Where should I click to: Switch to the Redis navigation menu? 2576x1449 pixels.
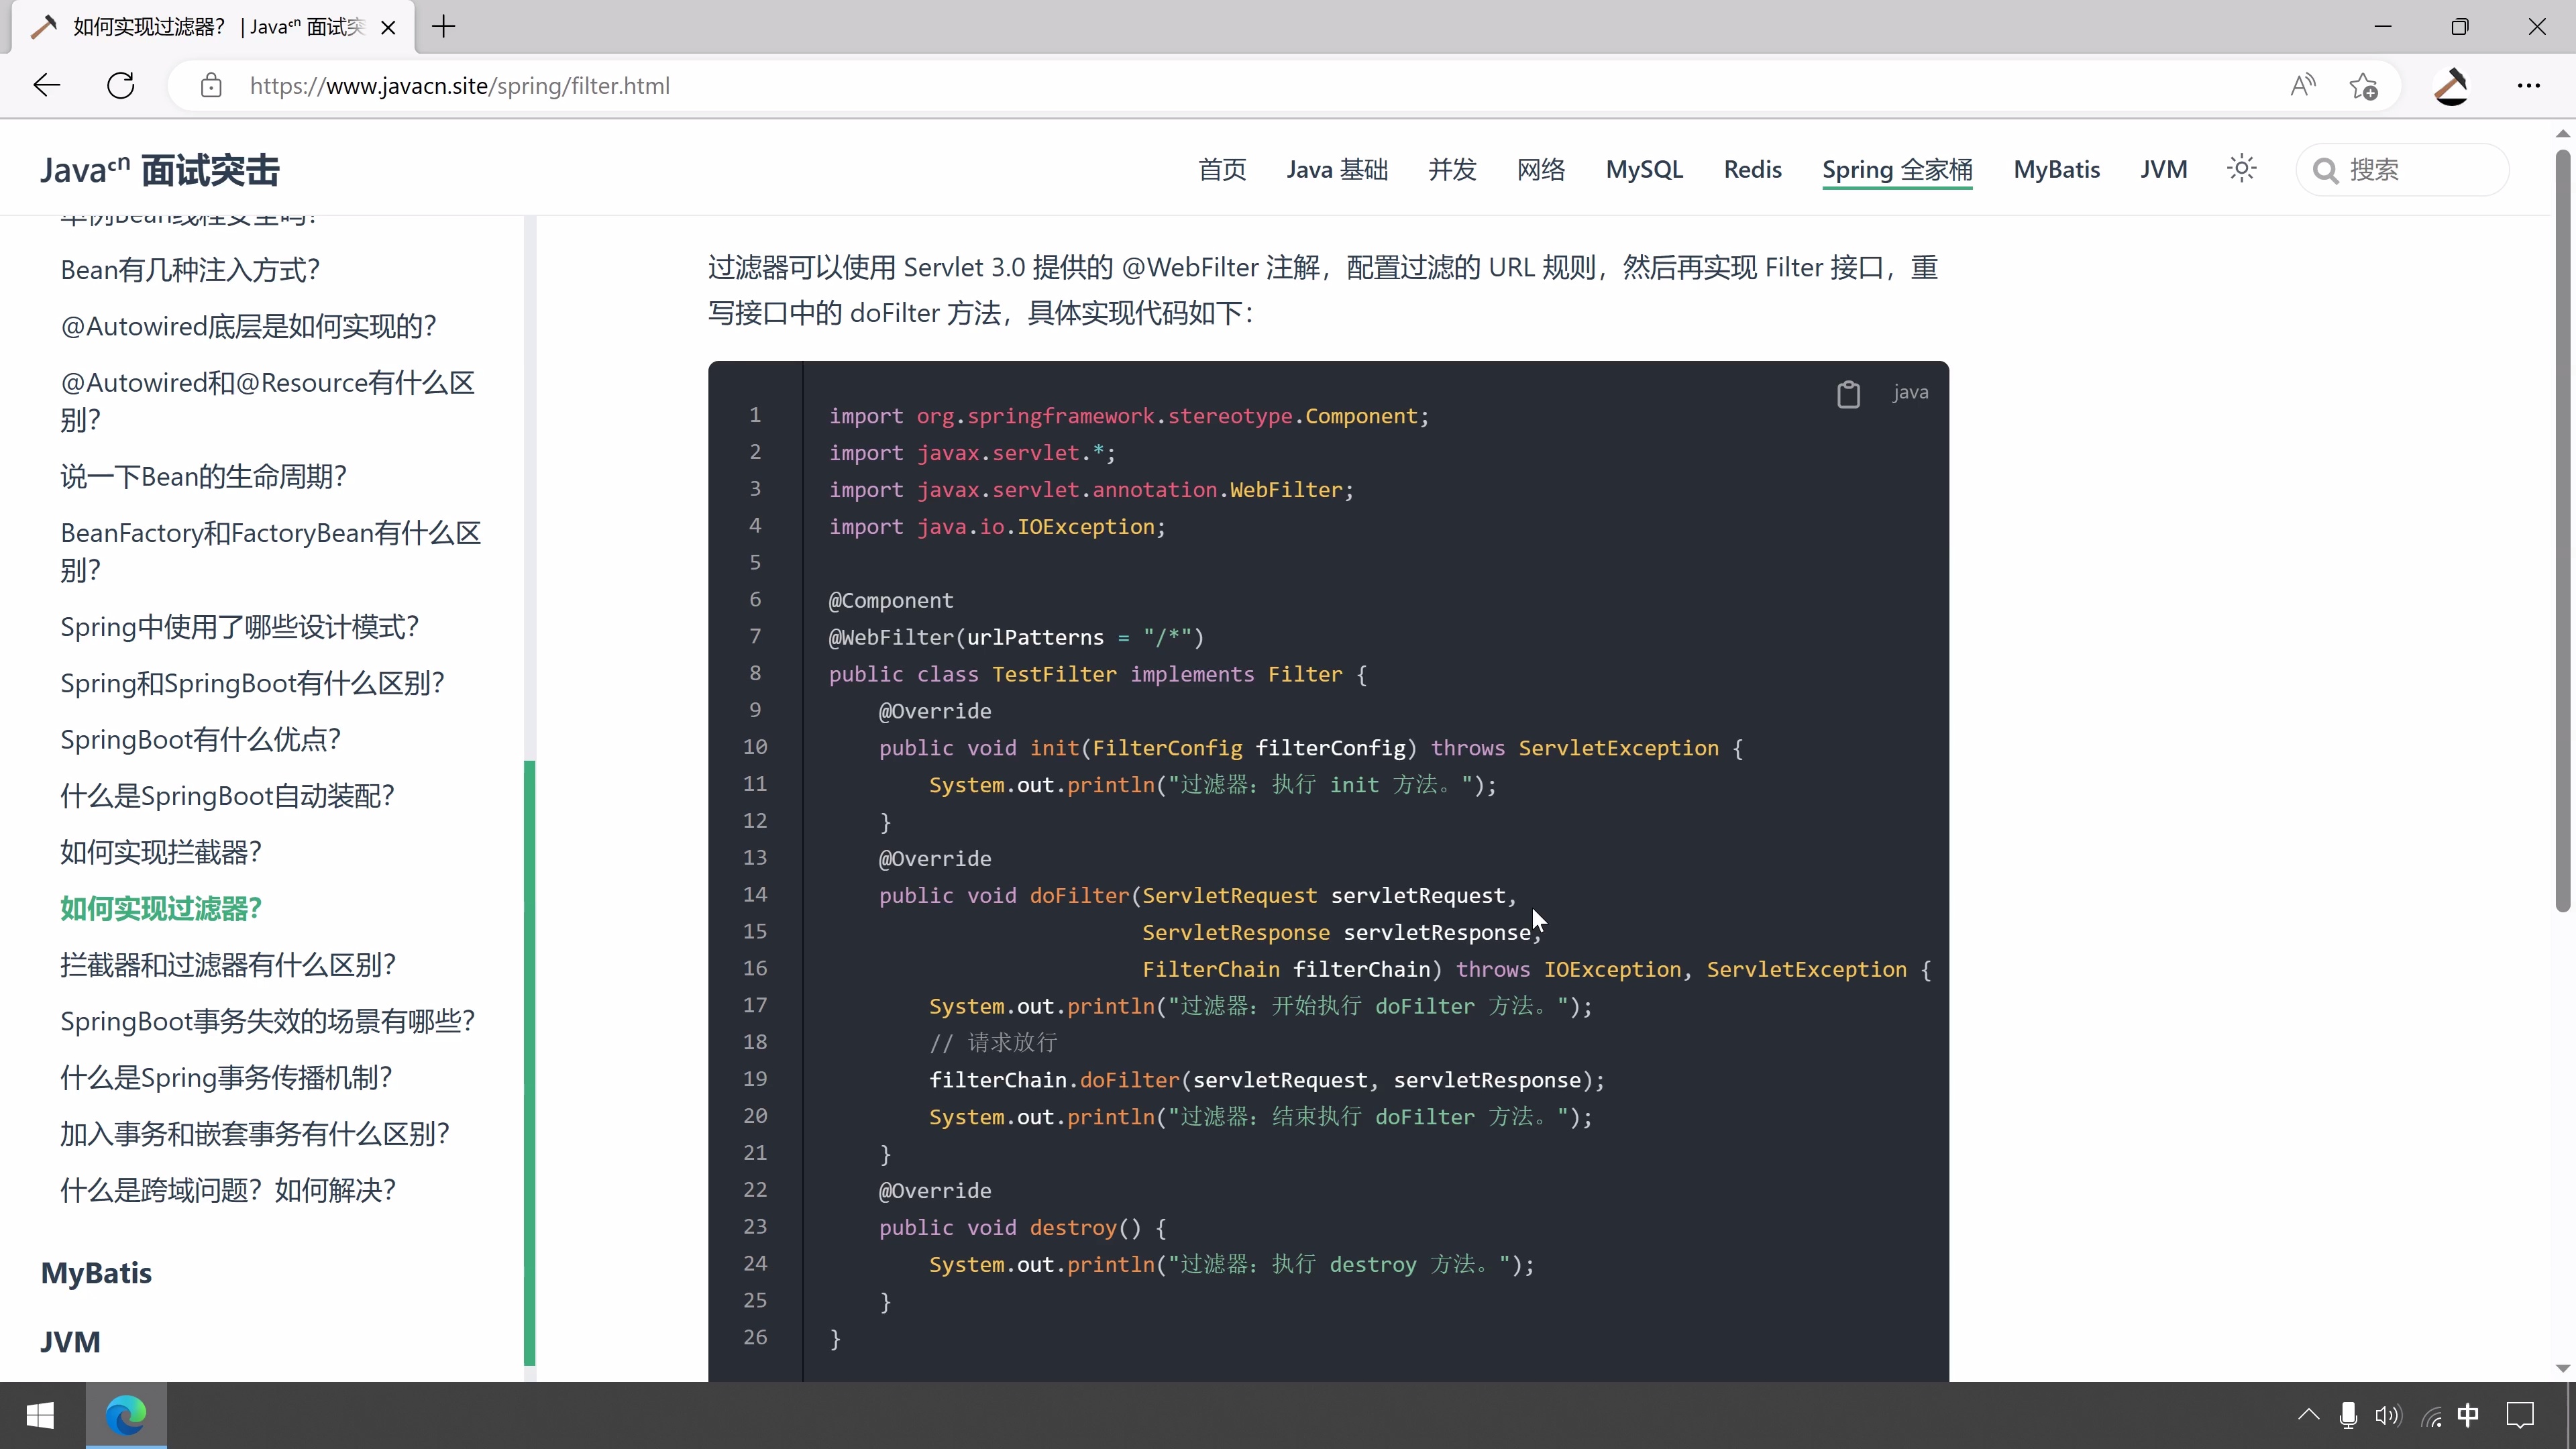click(x=1753, y=169)
